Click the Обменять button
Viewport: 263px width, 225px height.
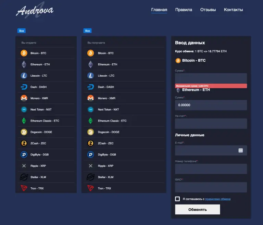(197, 209)
